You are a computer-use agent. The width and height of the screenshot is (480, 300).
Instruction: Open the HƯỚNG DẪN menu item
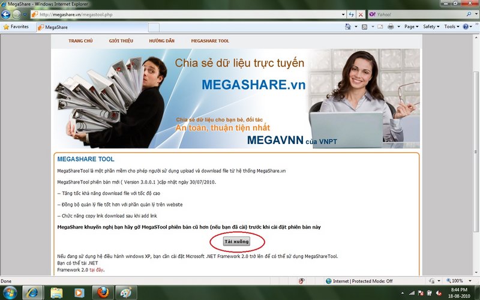click(162, 41)
